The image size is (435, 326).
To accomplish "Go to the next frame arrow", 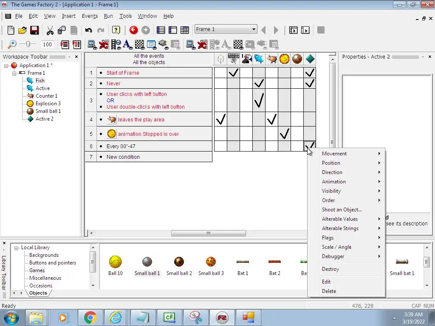I will click(276, 30).
